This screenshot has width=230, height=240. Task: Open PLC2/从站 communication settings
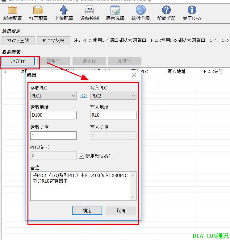[54, 40]
